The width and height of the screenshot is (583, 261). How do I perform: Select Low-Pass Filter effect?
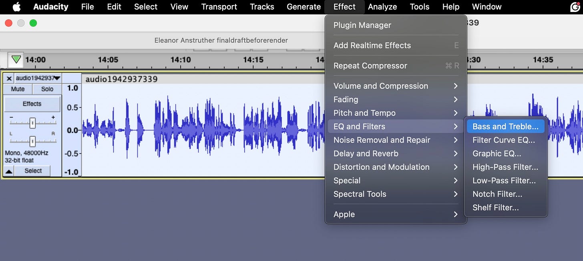[506, 181]
